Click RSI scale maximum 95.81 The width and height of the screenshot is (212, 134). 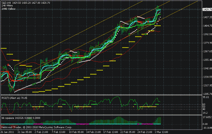click(206, 97)
